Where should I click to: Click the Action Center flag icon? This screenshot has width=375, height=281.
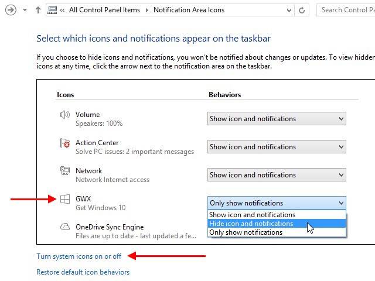click(x=65, y=143)
